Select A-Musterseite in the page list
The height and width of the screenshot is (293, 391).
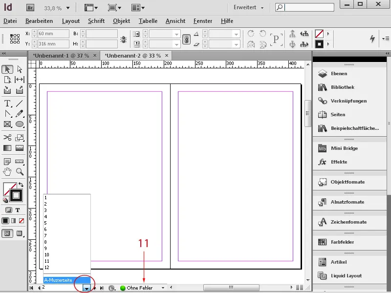67,280
